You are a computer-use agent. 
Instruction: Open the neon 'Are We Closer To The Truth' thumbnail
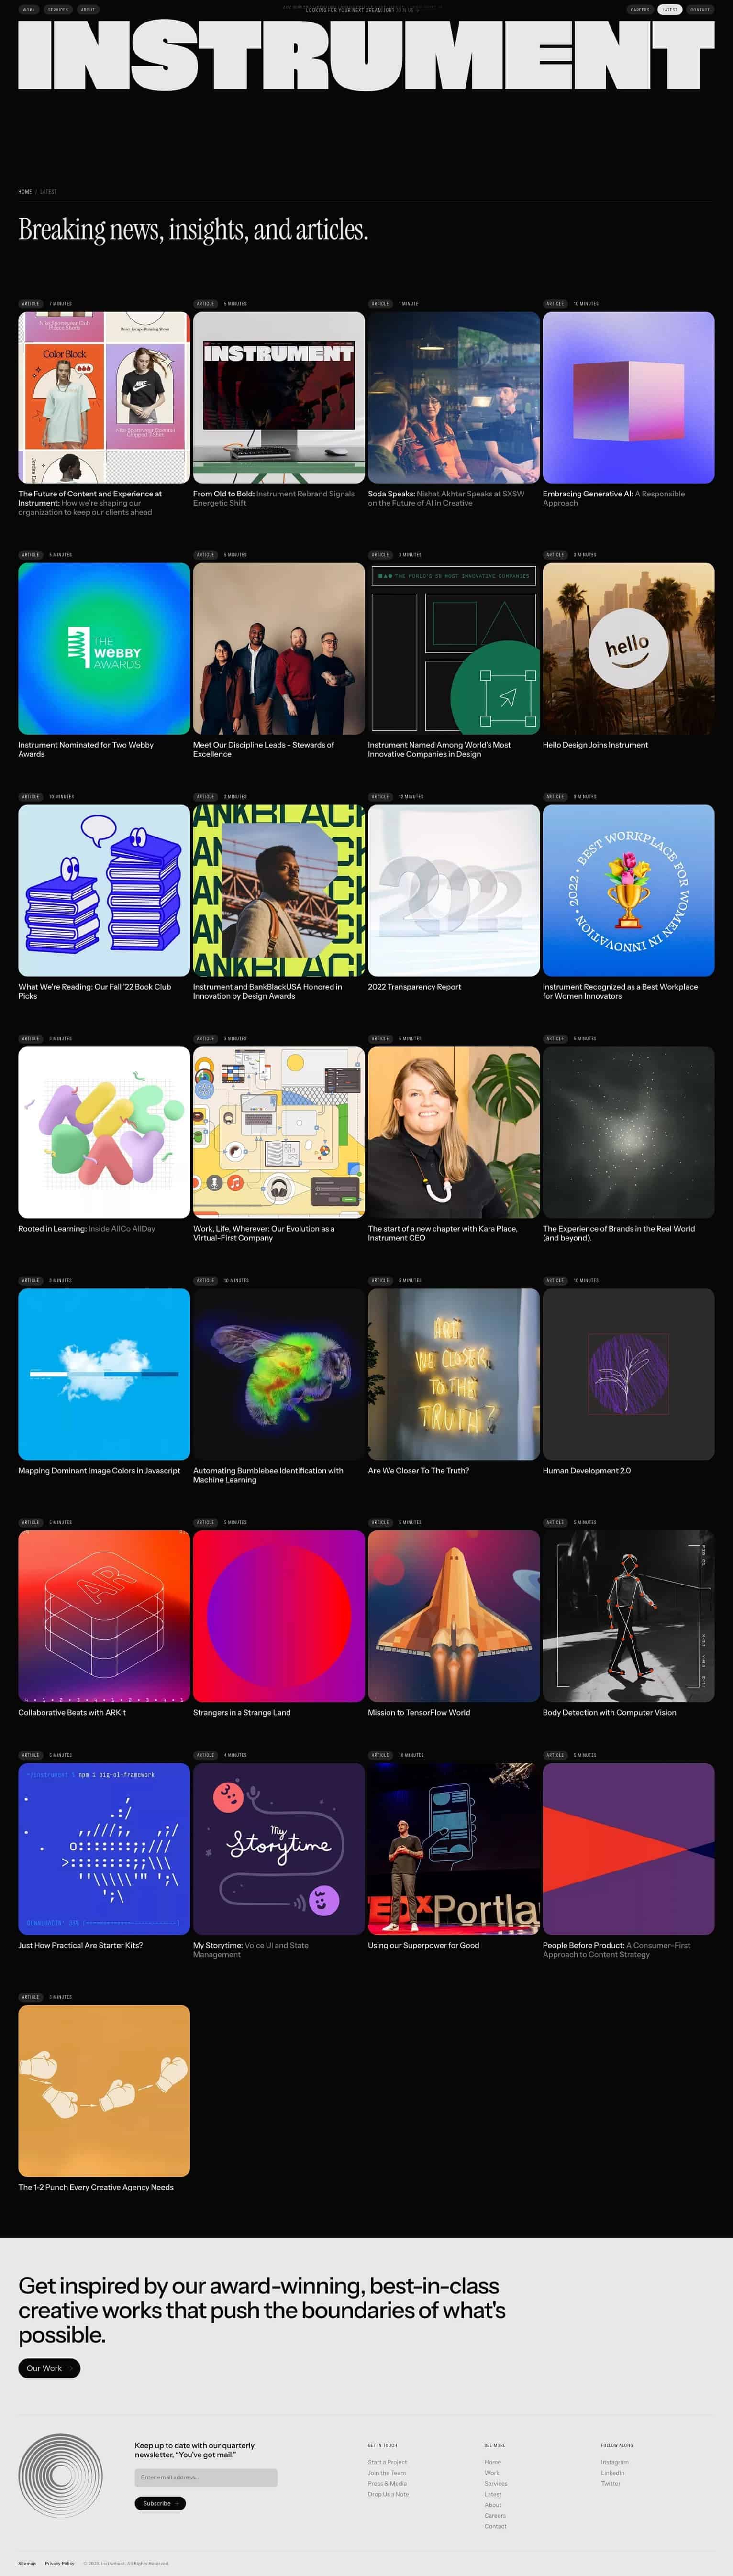[454, 1374]
